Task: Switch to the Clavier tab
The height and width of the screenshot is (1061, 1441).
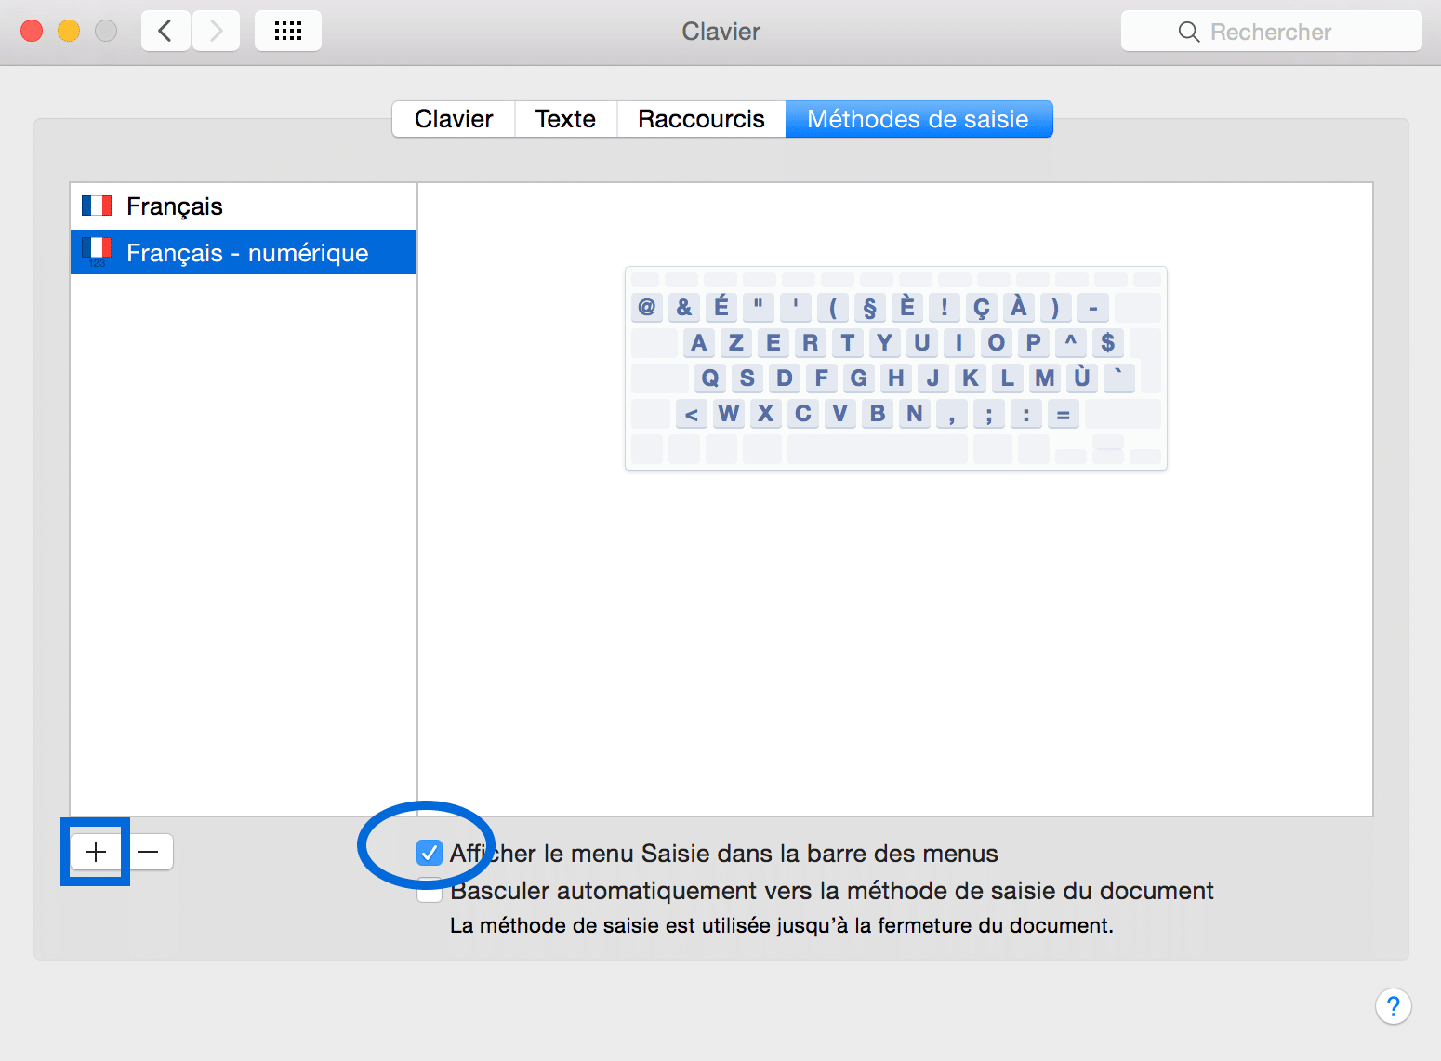Action: [x=454, y=119]
